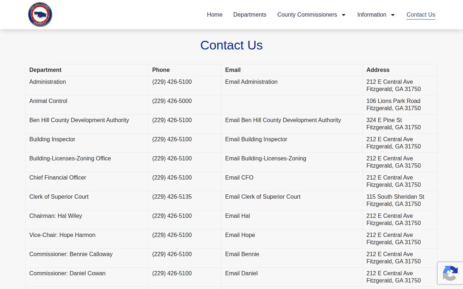This screenshot has width=463, height=289.
Task: Expand the Information dropdown arrow
Action: point(393,15)
